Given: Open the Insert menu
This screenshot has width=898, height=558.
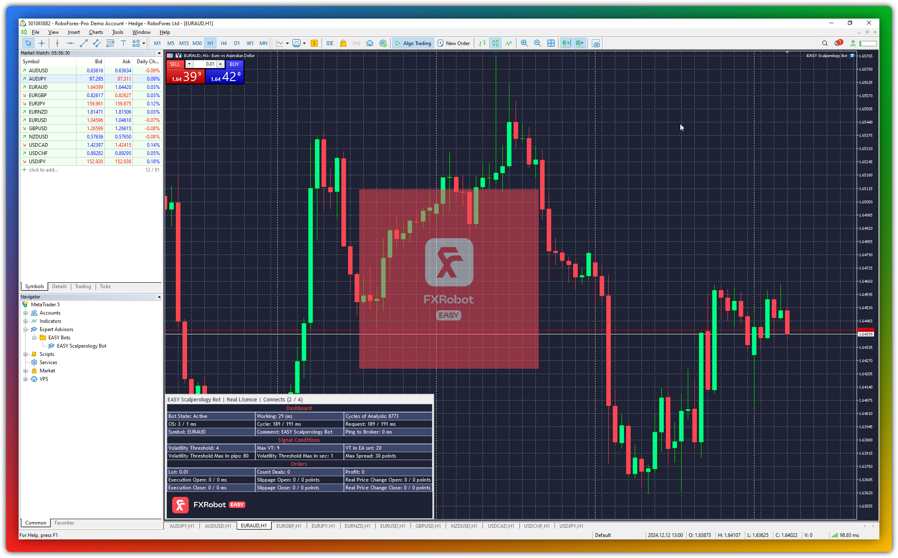Looking at the screenshot, I should 74,32.
